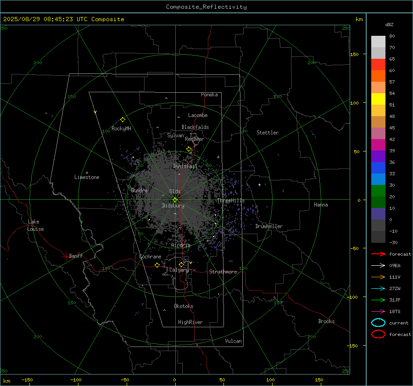Select the magenta 42-39 dBZ swatch
413x386 pixels.
(378, 145)
